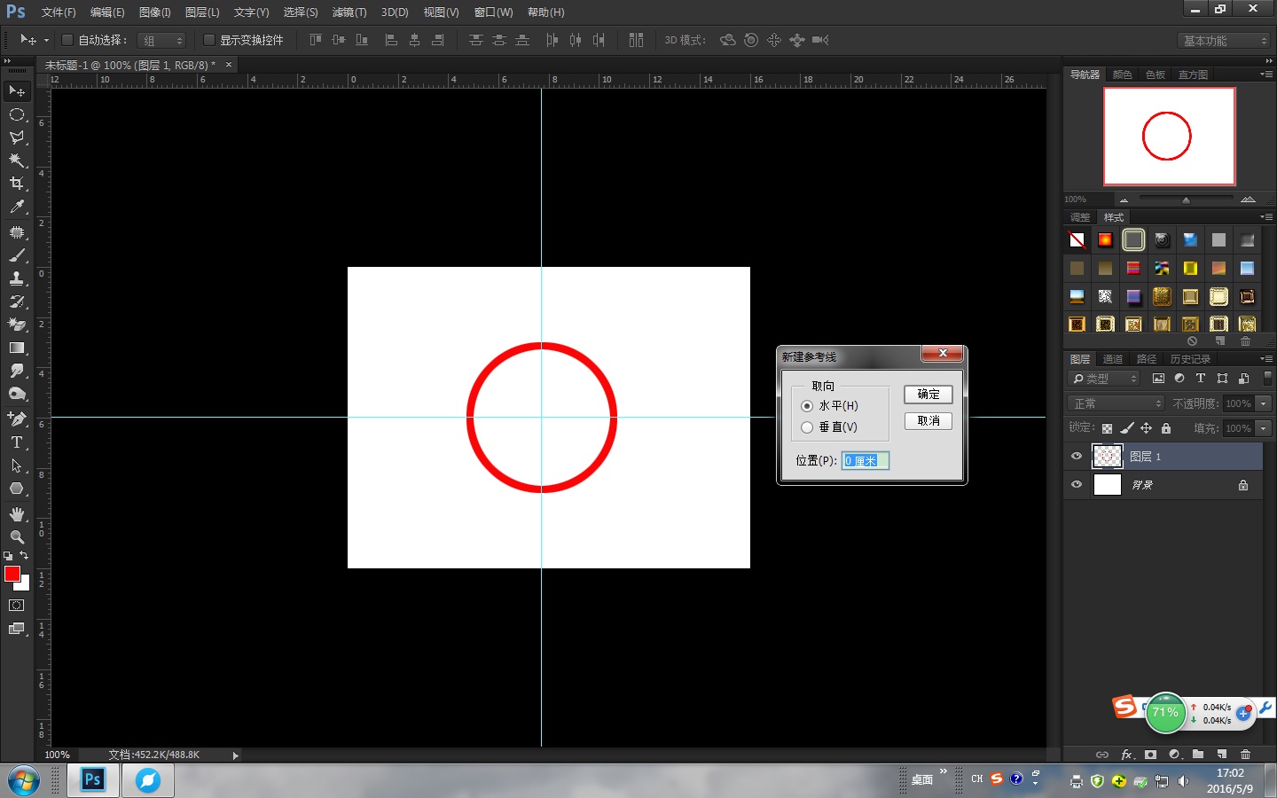1277x798 pixels.
Task: Choose the Horizontal (水平) orientation radio
Action: pyautogui.click(x=807, y=406)
